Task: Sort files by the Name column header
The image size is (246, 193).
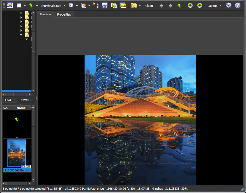Action: click(21, 108)
